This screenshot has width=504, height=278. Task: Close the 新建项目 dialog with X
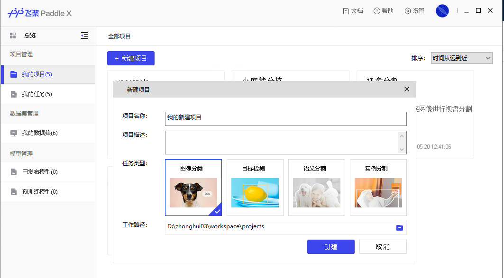click(x=406, y=89)
